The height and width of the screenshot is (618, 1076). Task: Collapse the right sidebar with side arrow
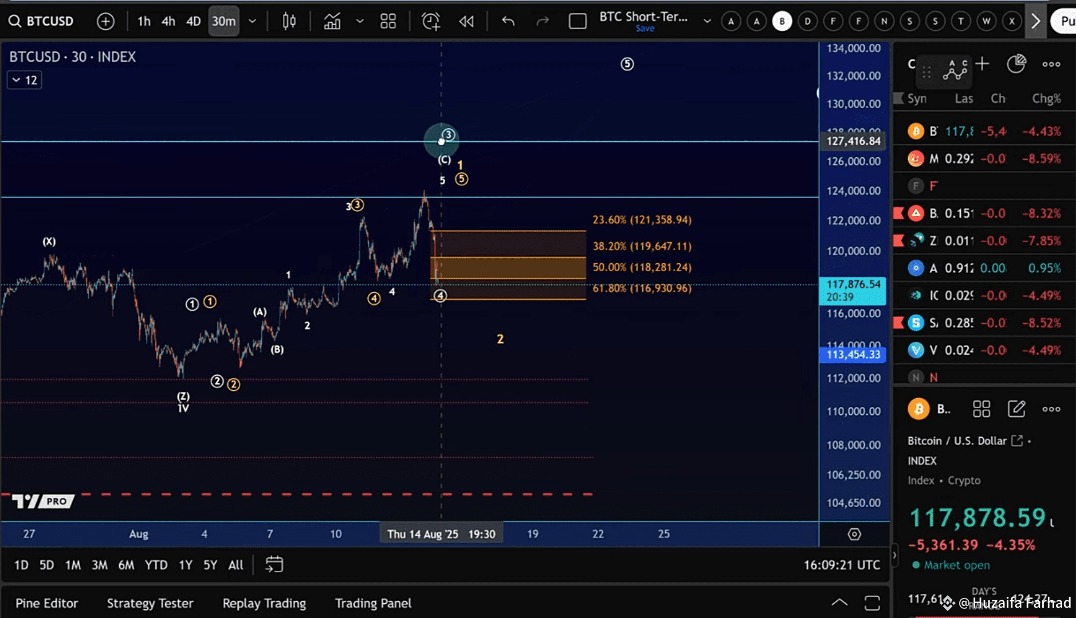point(894,555)
